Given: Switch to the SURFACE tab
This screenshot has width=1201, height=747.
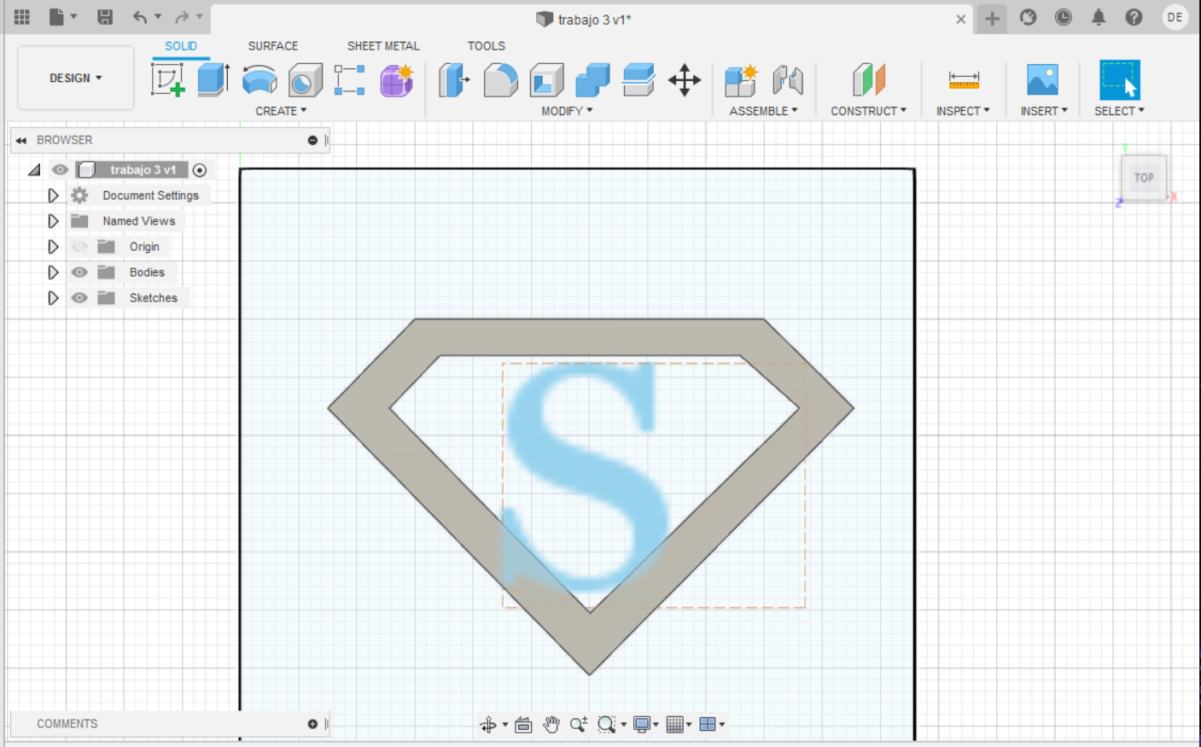Looking at the screenshot, I should click(273, 46).
